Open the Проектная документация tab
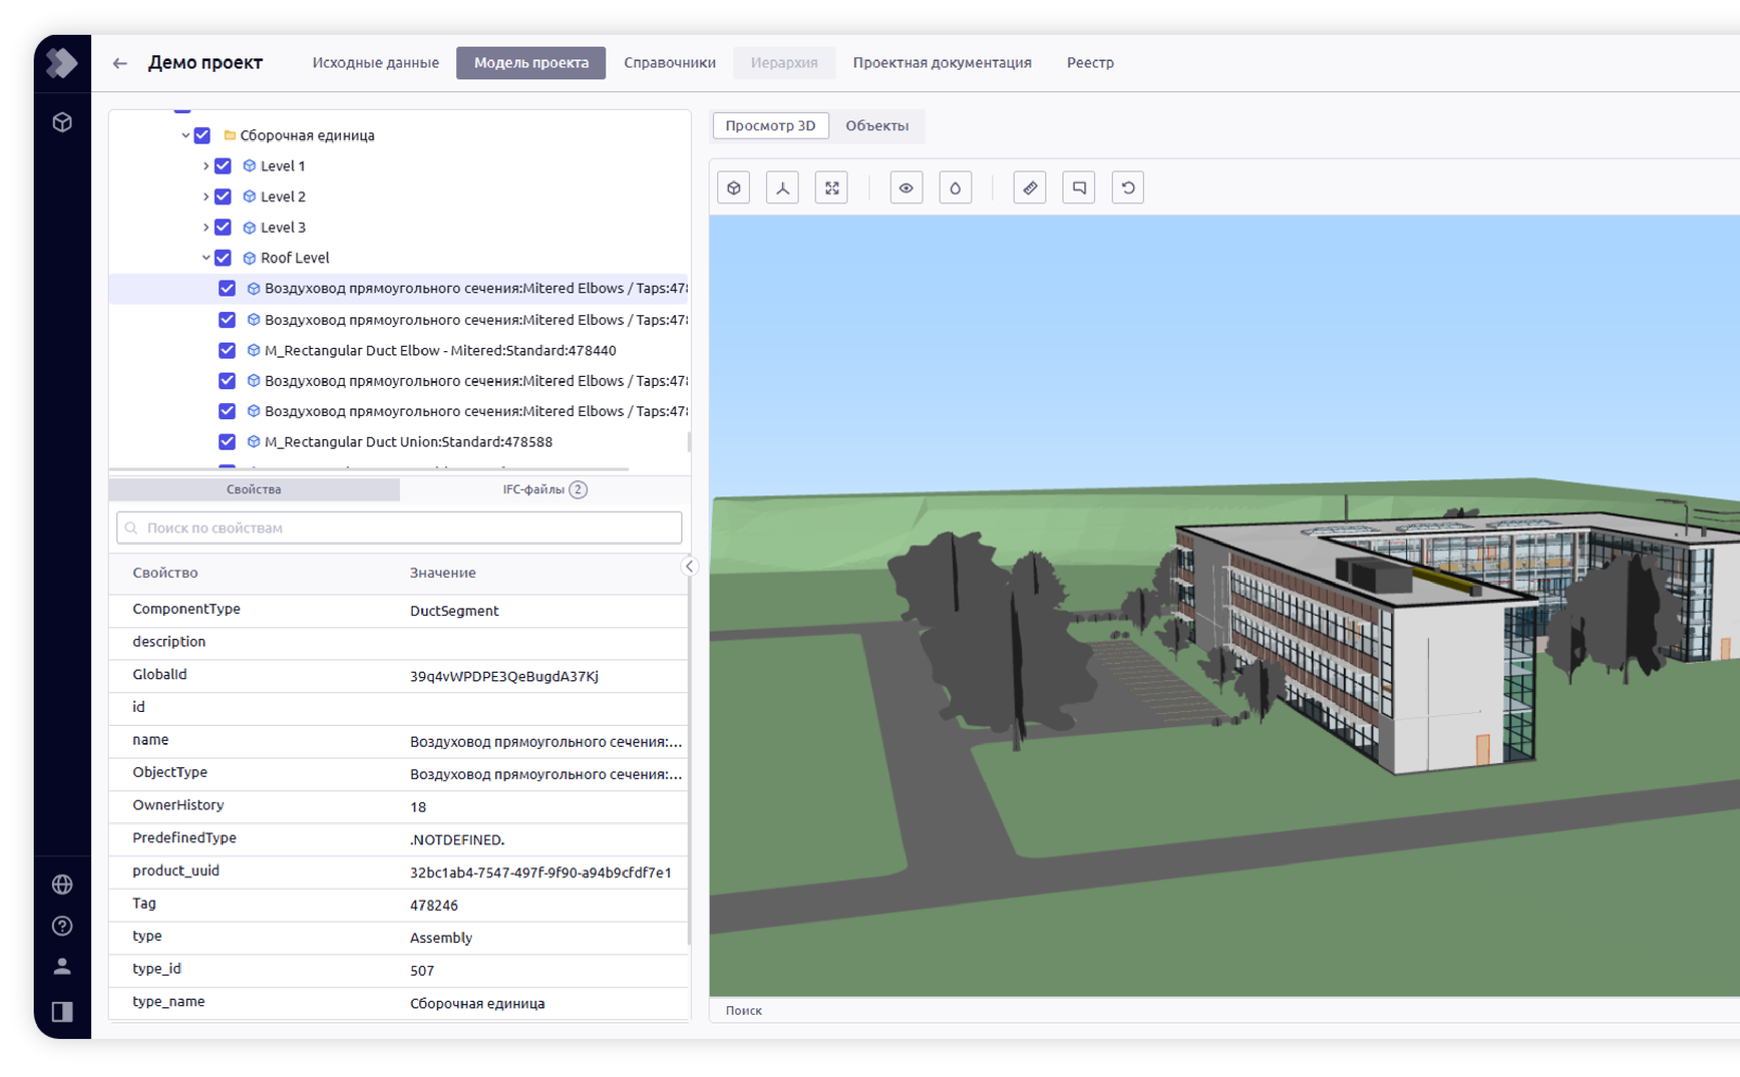Screen dimensions: 1740x1077 tap(942, 63)
